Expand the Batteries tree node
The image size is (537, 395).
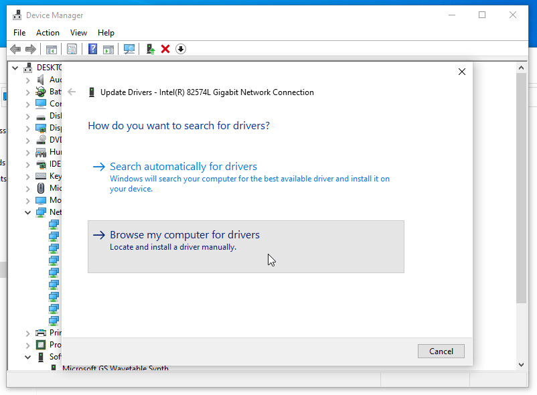(27, 92)
